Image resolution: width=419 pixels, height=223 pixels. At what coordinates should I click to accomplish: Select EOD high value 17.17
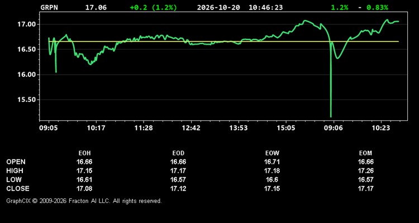pyautogui.click(x=178, y=171)
